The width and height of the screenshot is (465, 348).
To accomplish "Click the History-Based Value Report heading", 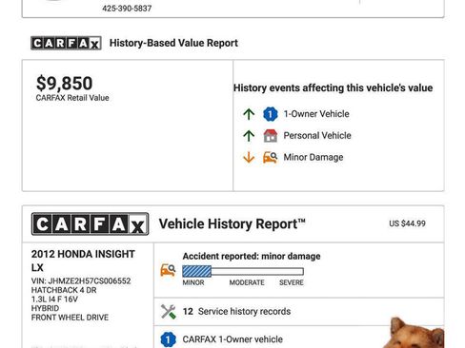I will pos(173,43).
